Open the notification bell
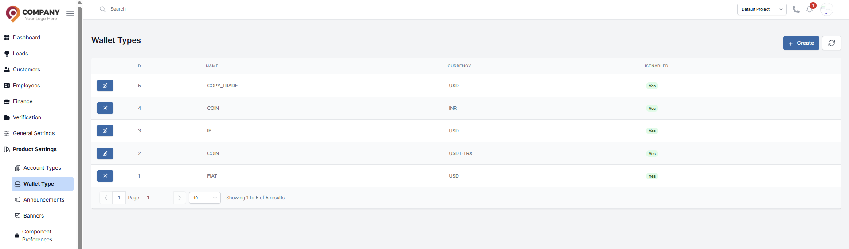This screenshot has width=849, height=249. click(810, 9)
